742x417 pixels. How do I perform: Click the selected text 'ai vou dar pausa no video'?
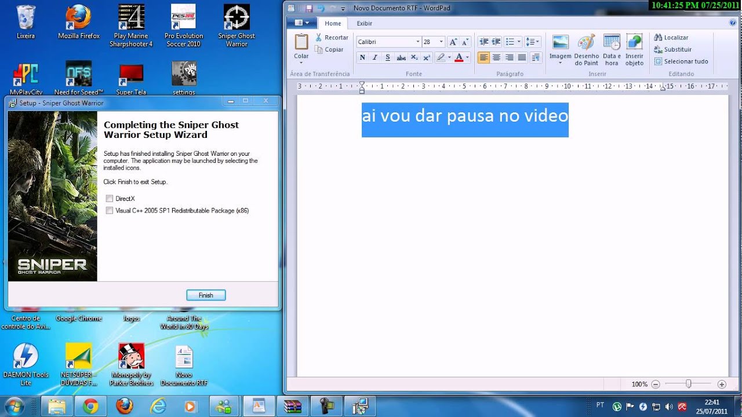[x=465, y=116]
